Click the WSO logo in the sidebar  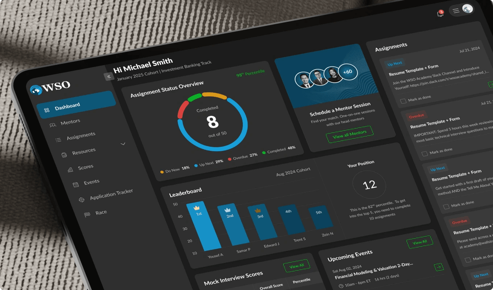click(x=50, y=88)
